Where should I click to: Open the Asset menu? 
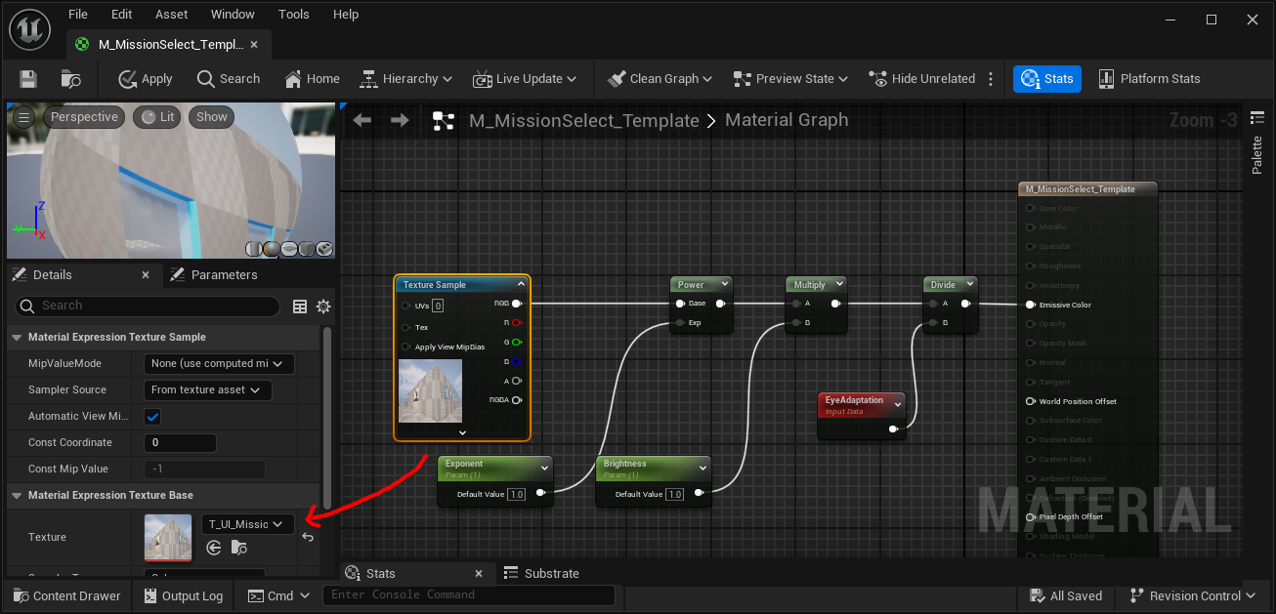(x=170, y=15)
